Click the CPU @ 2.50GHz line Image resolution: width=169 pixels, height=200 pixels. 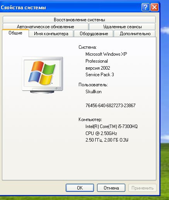click(101, 133)
